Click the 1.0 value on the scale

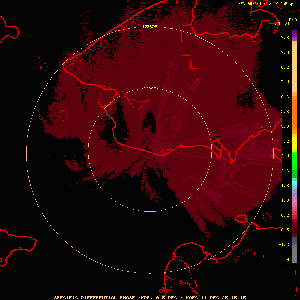(285, 200)
